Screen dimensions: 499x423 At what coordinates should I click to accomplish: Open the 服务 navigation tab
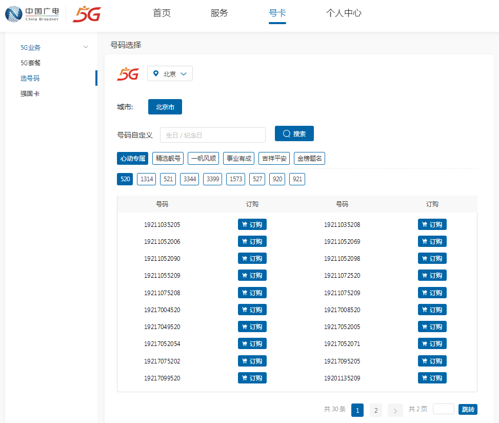[x=219, y=13]
